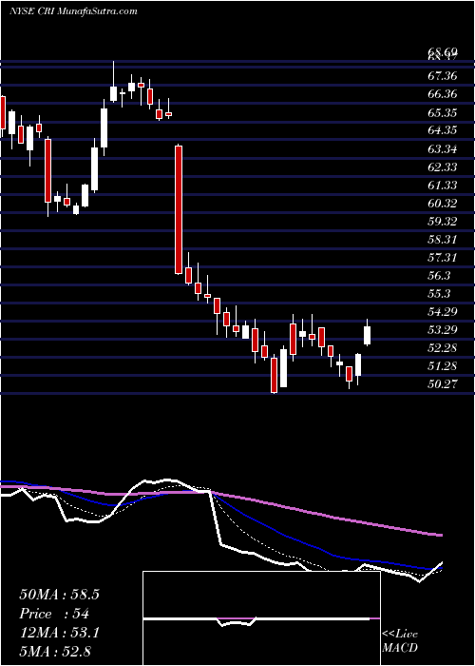475x666 pixels.
Task: Select the 53.29 price axis label
Action: [x=443, y=329]
